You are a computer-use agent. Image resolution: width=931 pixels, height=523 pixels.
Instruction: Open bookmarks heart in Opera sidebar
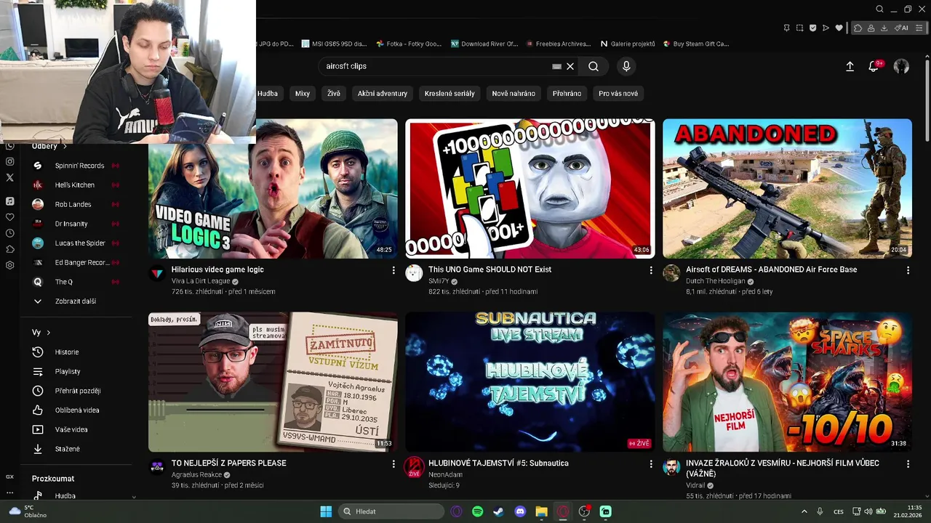[x=10, y=217]
